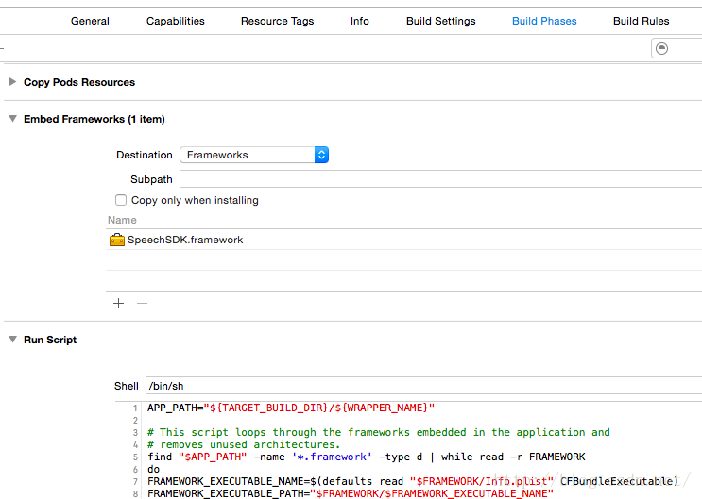702x499 pixels.
Task: Select the SpeechSDK.framework toolbox icon
Action: pyautogui.click(x=117, y=240)
